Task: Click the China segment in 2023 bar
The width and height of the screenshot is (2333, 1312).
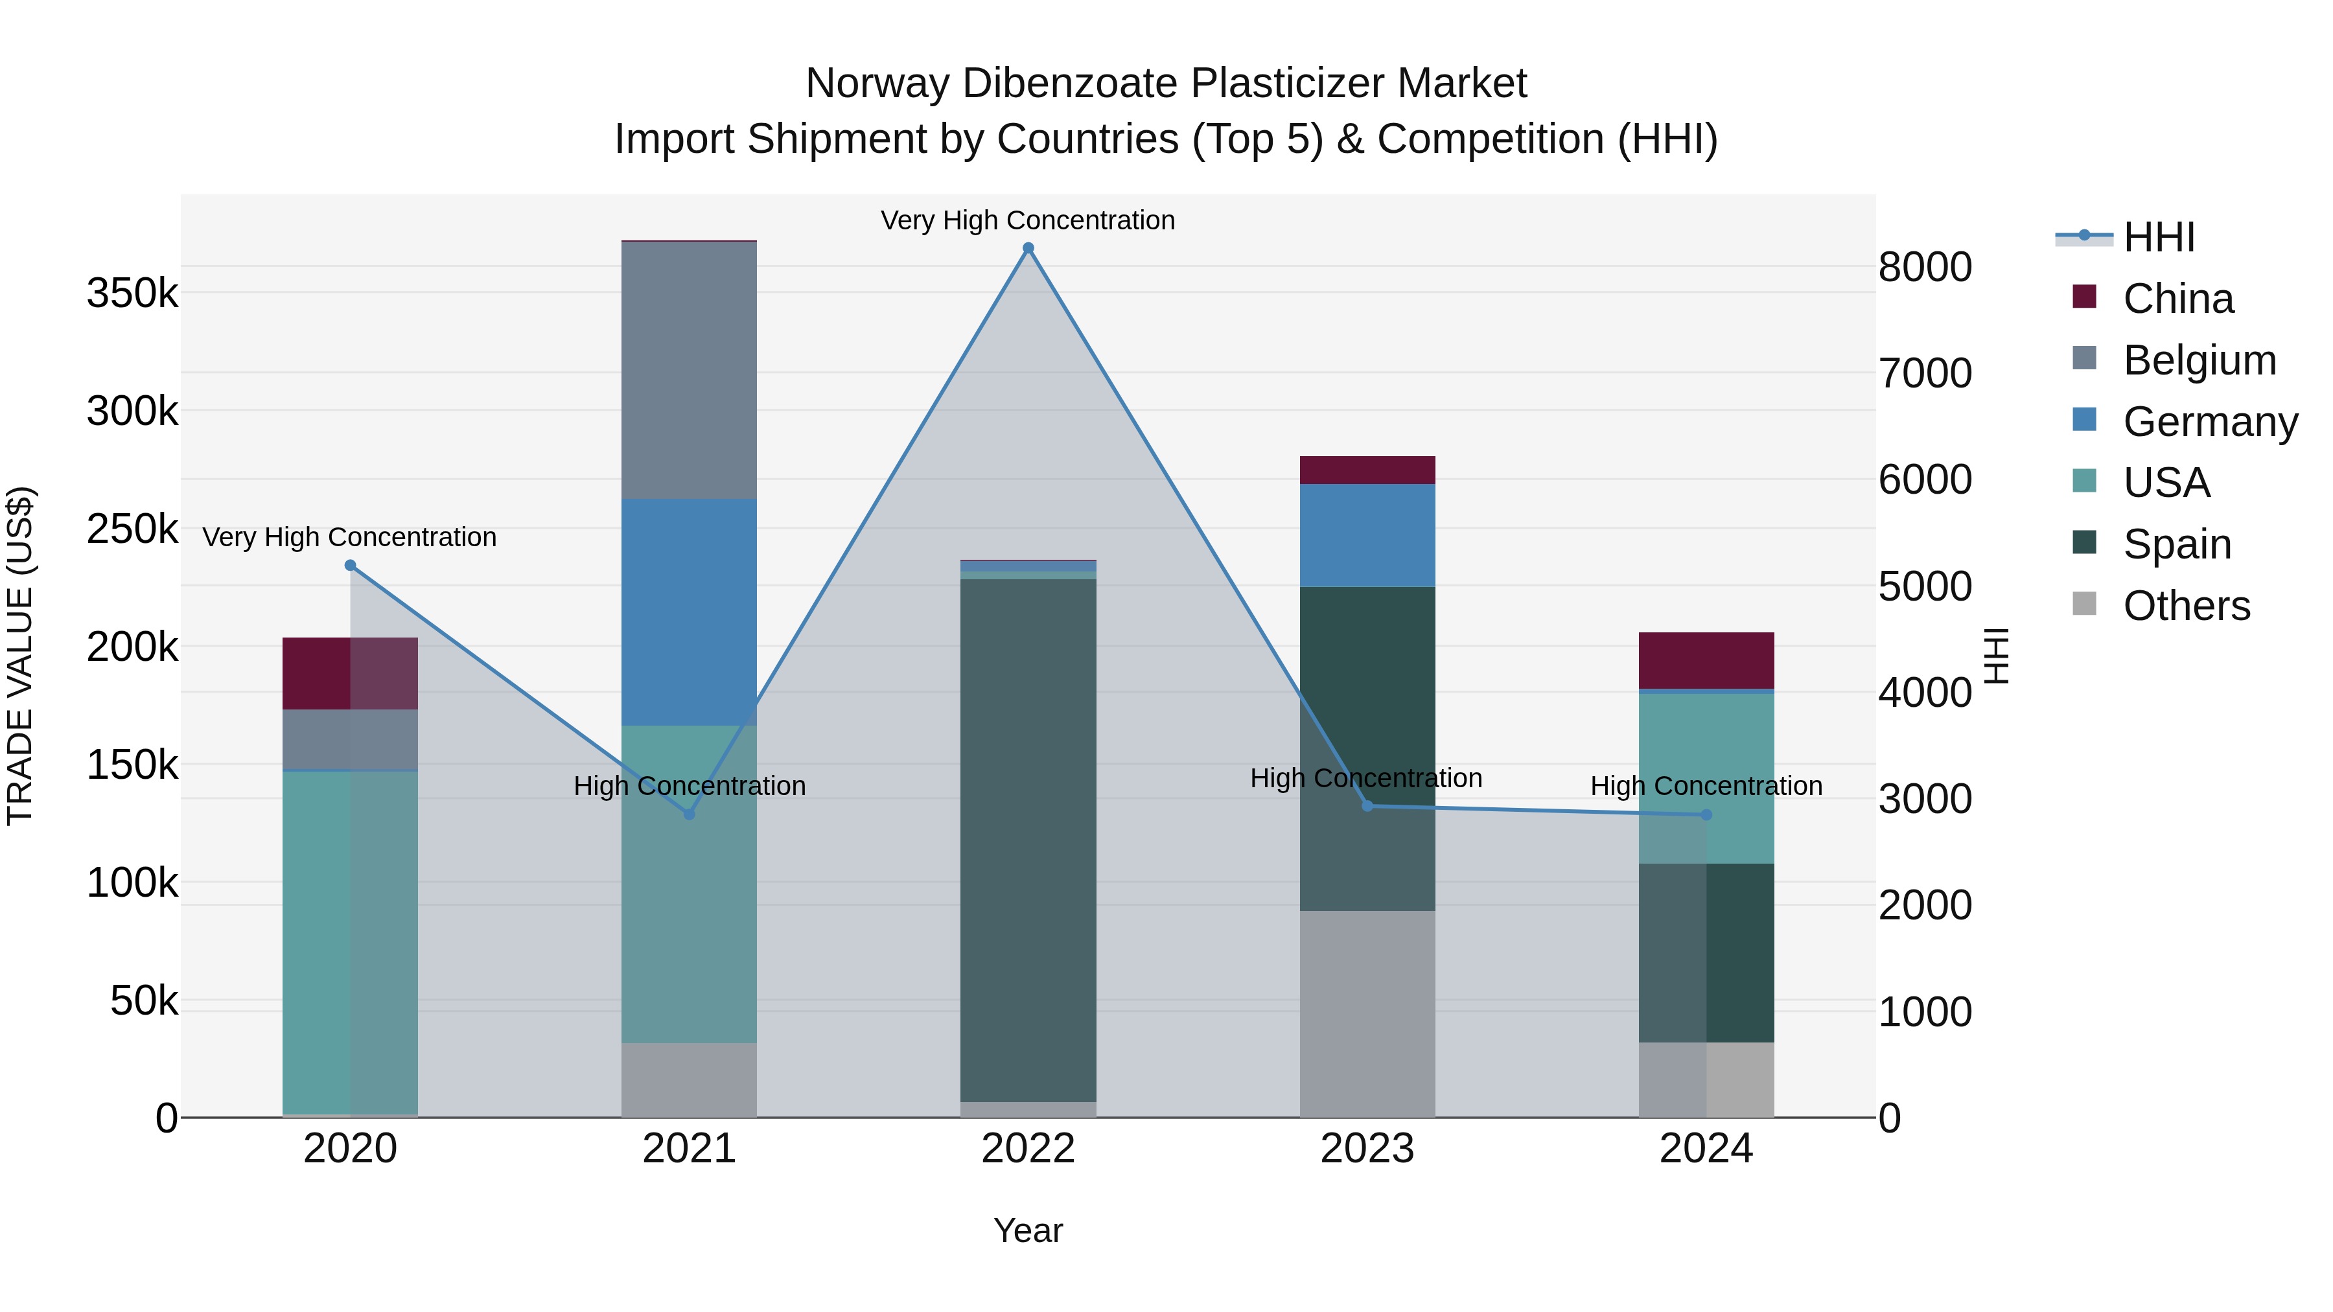Action: (1367, 470)
